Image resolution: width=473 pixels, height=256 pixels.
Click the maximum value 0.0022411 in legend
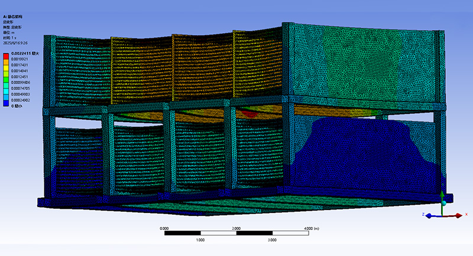pyautogui.click(x=21, y=53)
